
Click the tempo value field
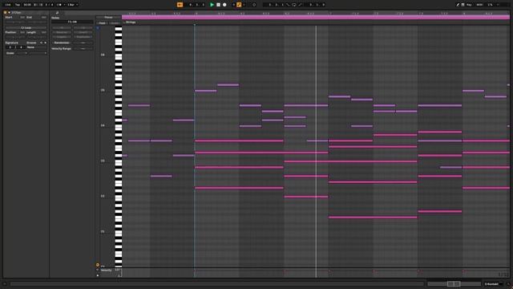27,5
